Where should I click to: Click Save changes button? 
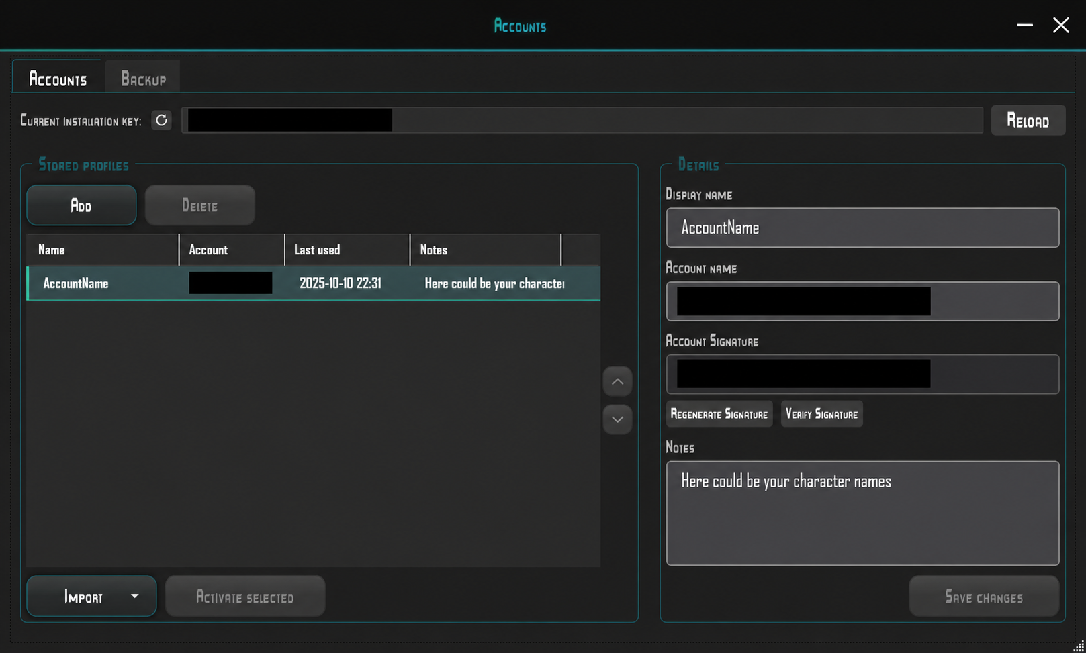[984, 596]
